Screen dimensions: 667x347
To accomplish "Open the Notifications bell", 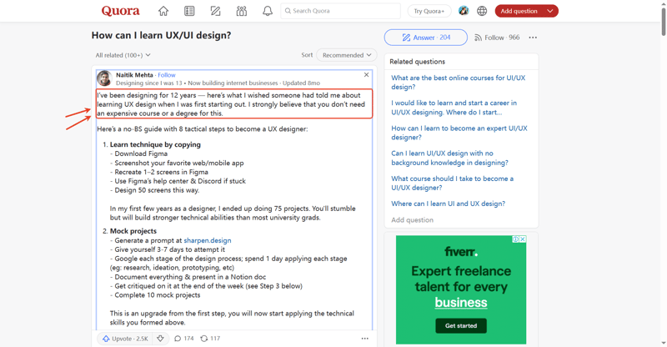I will point(268,11).
